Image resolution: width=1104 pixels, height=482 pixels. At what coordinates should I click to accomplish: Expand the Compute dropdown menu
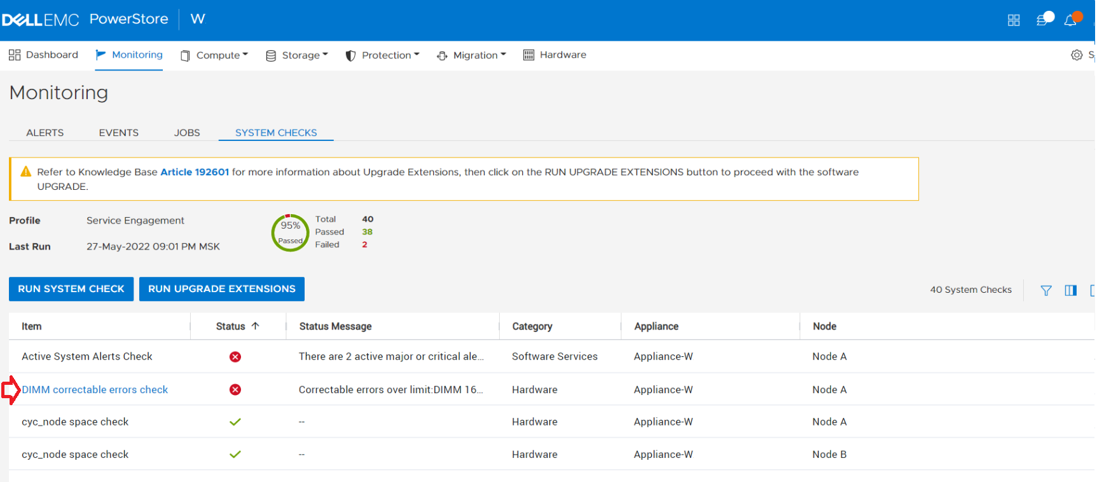click(x=214, y=55)
